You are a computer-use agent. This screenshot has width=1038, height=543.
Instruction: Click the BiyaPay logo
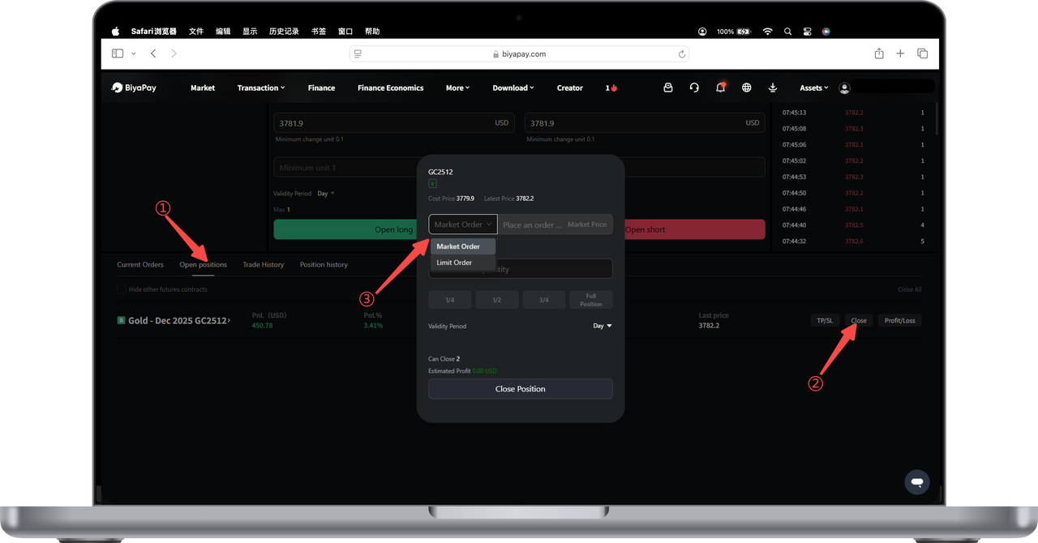[134, 88]
